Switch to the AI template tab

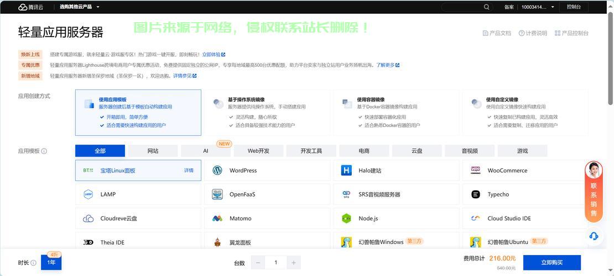pos(206,151)
